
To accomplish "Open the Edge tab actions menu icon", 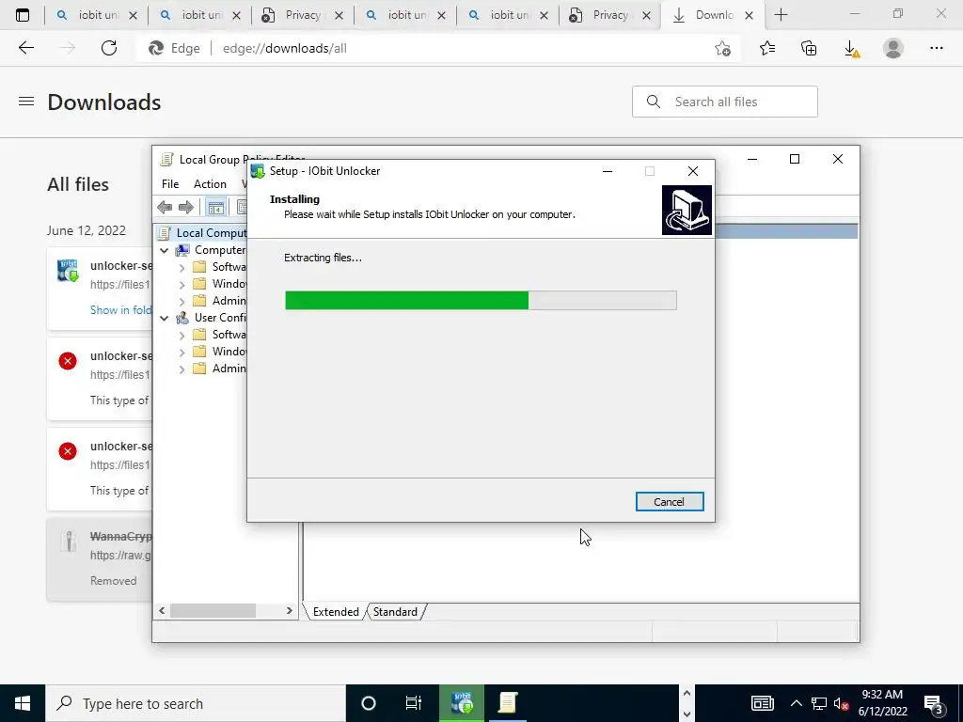I will tap(23, 15).
